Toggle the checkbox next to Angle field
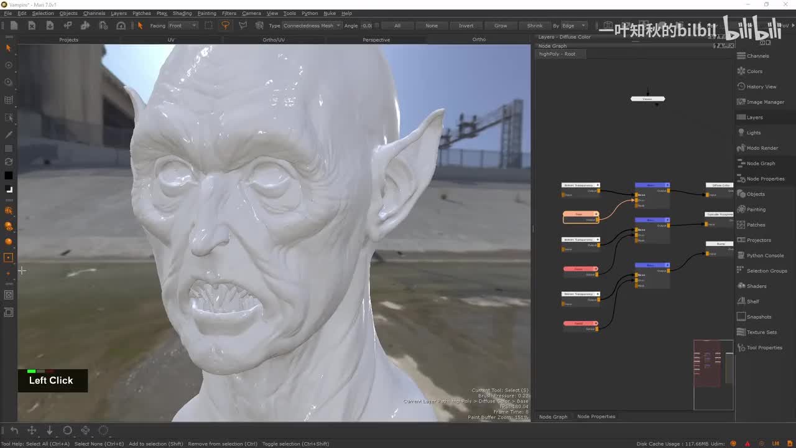This screenshot has width=796, height=448. [x=377, y=26]
